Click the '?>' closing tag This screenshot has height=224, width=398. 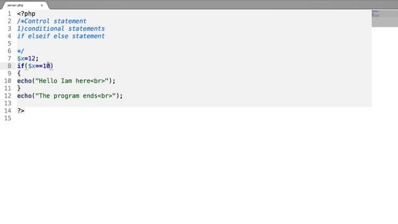coord(21,111)
